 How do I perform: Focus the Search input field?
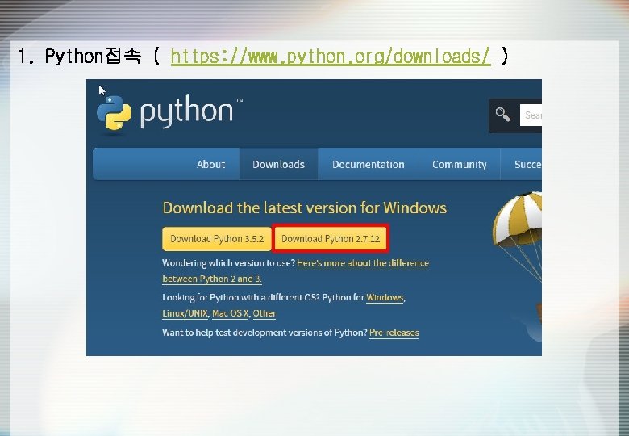coord(531,115)
